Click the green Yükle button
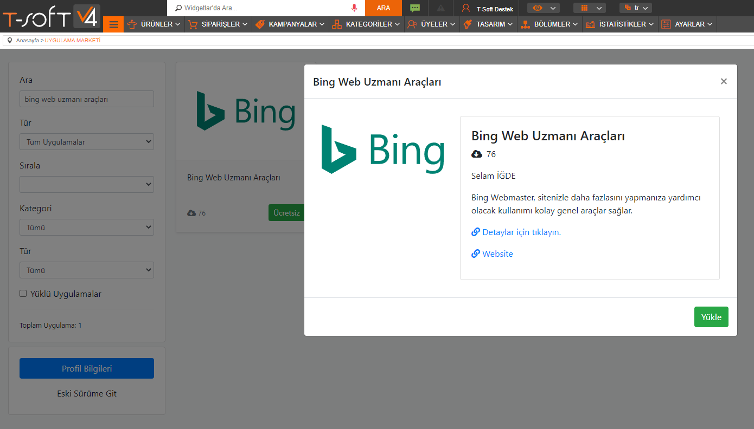Screen dimensions: 754x429 (711, 317)
